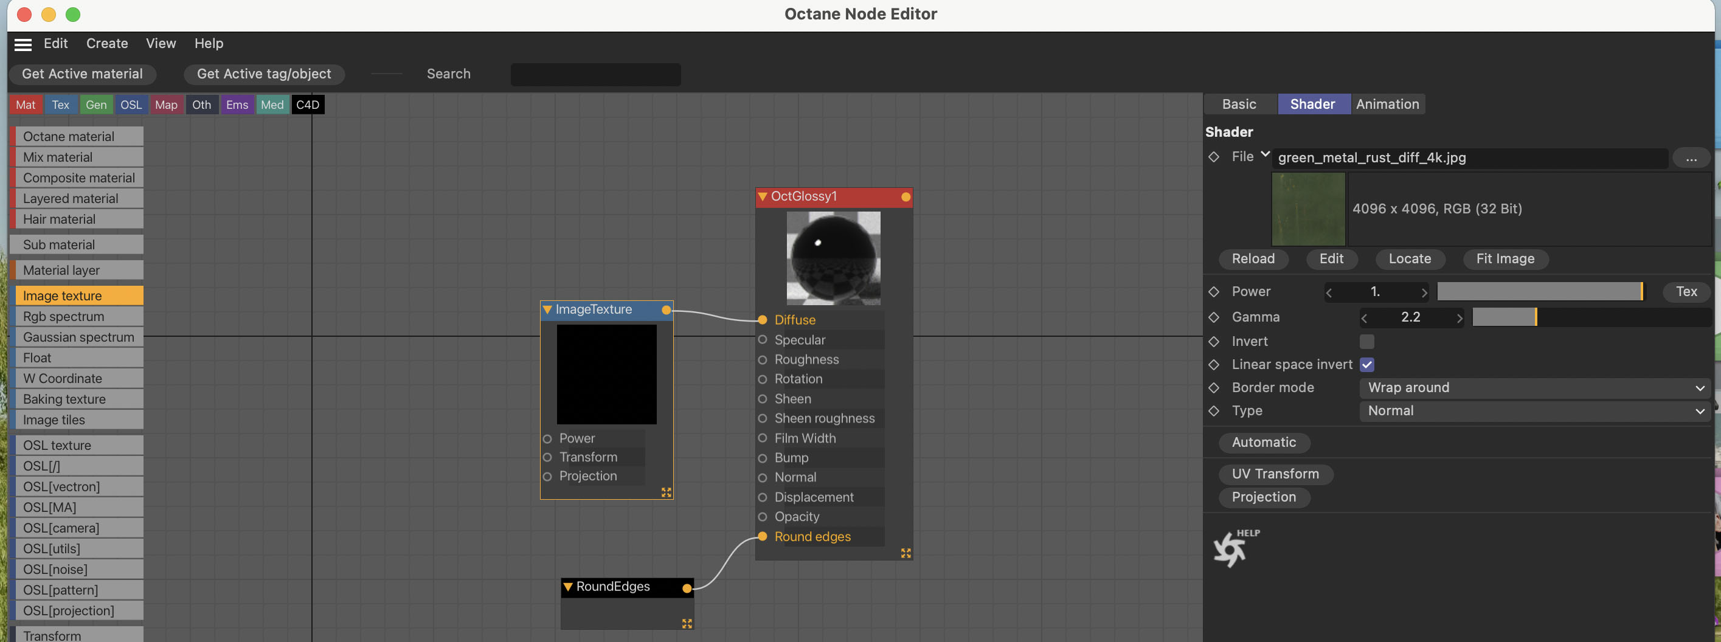Open the UV Transform button
This screenshot has width=1721, height=642.
point(1275,474)
